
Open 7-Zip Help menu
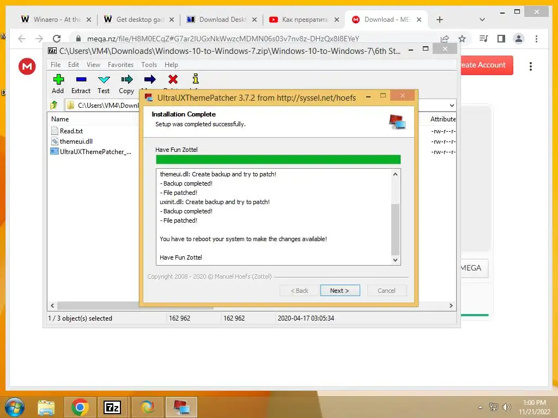click(171, 65)
